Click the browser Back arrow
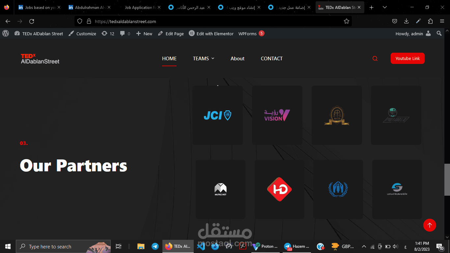The height and width of the screenshot is (253, 450). (x=8, y=21)
